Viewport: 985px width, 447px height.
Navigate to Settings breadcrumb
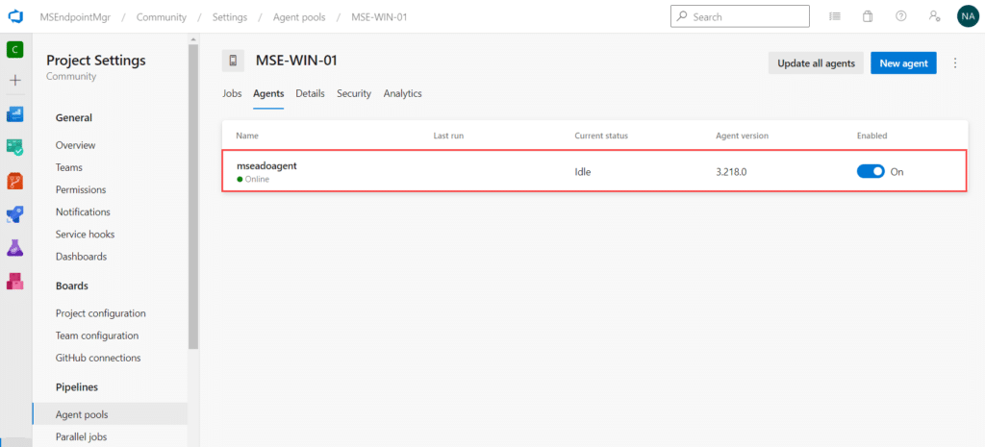point(229,17)
